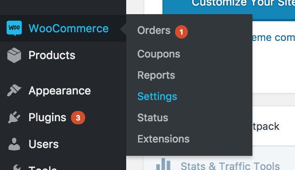Select Coupons from WooCommerce submenu
Image resolution: width=295 pixels, height=170 pixels.
[x=159, y=54]
